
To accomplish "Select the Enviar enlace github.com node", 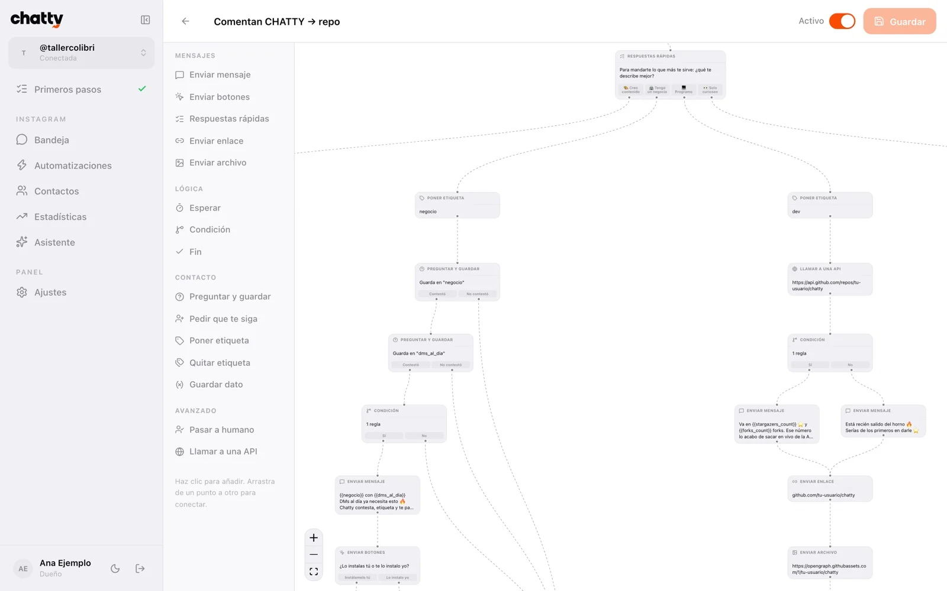I will (x=830, y=489).
